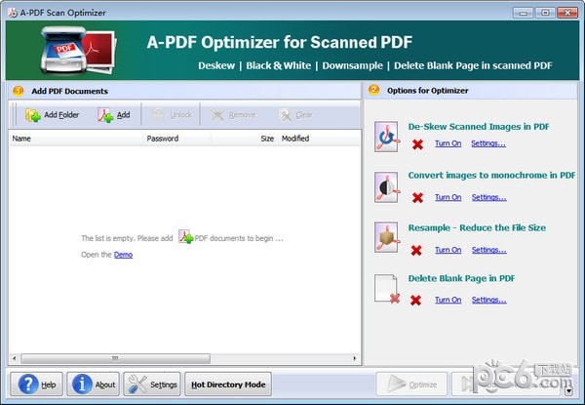This screenshot has width=585, height=405.
Task: Open Settings for De-Skew Scanned Images
Action: pos(488,143)
